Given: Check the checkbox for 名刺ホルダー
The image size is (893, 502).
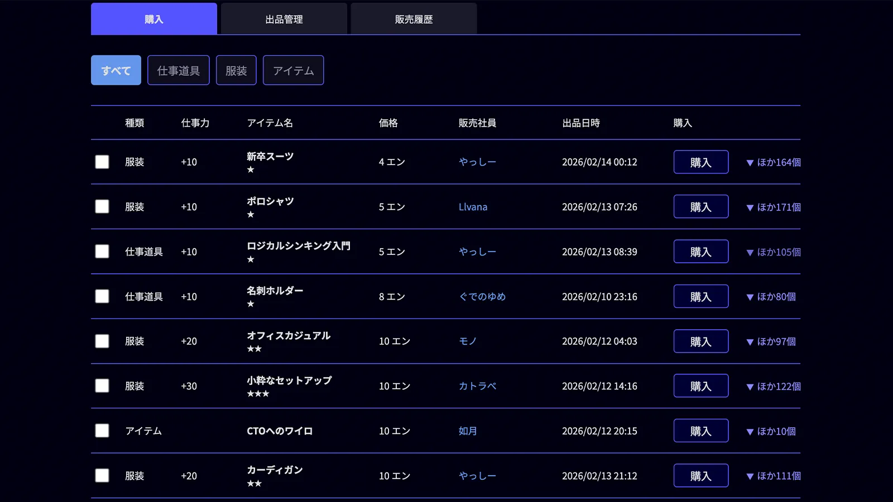Looking at the screenshot, I should coord(102,296).
